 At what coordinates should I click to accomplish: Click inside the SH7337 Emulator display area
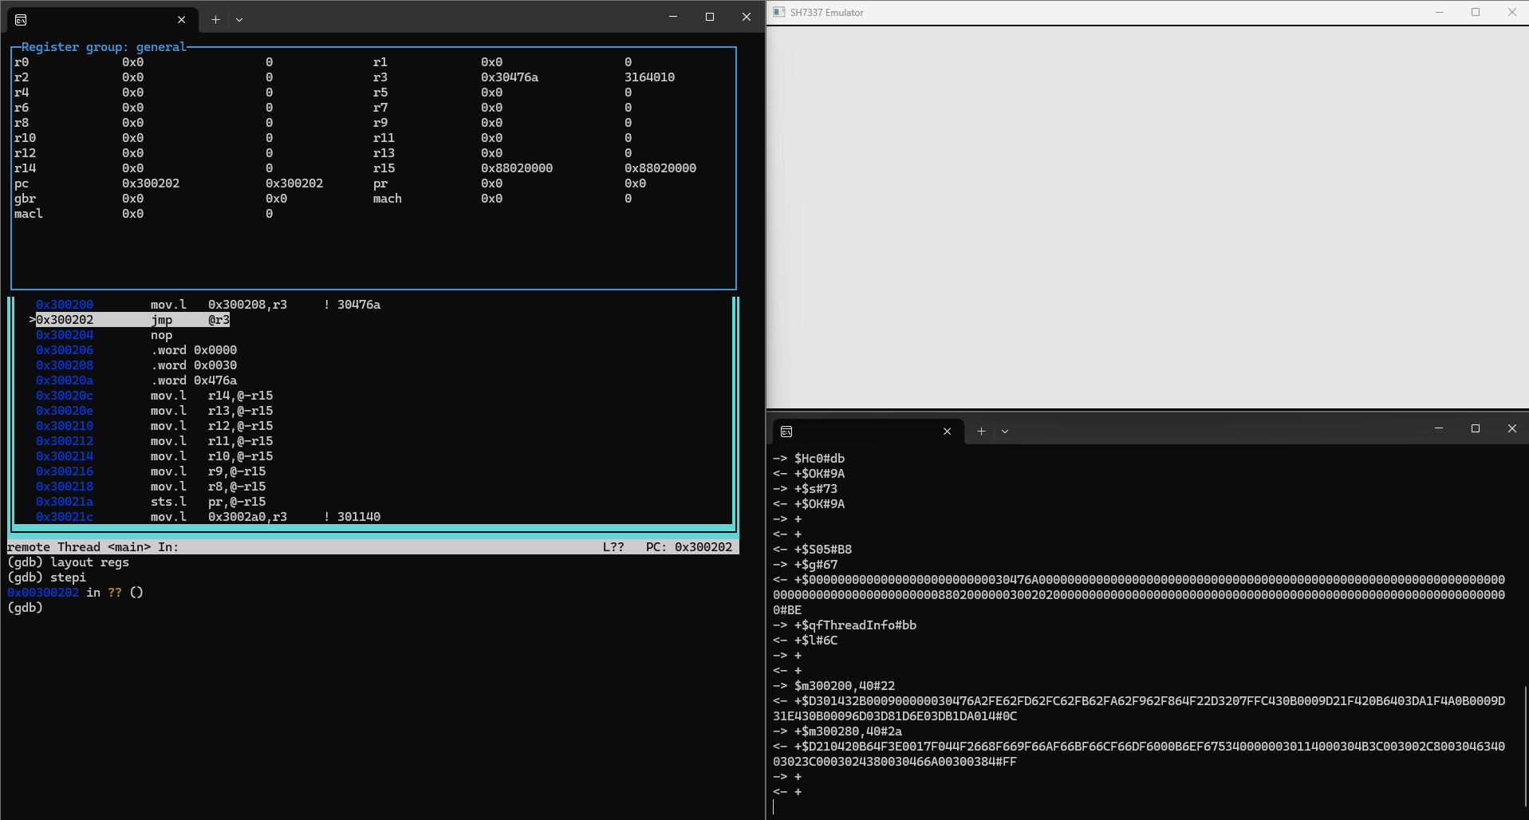point(1149,215)
